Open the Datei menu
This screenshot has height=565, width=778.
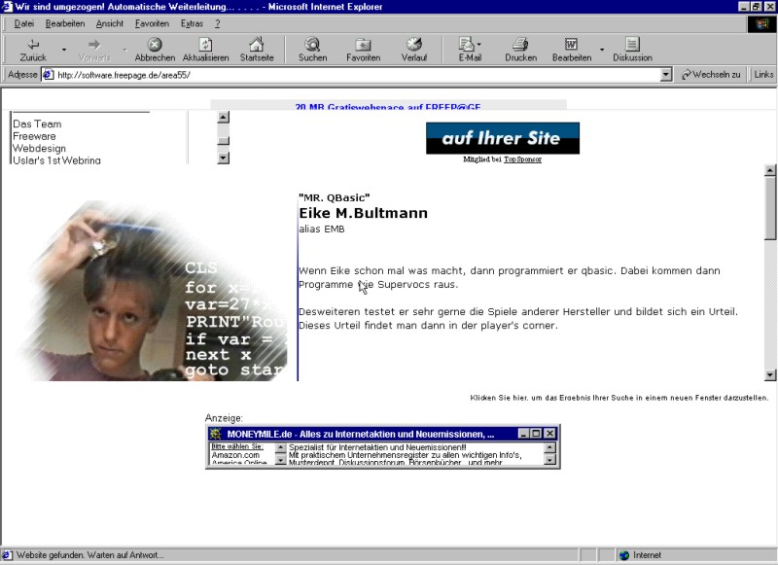[x=23, y=23]
